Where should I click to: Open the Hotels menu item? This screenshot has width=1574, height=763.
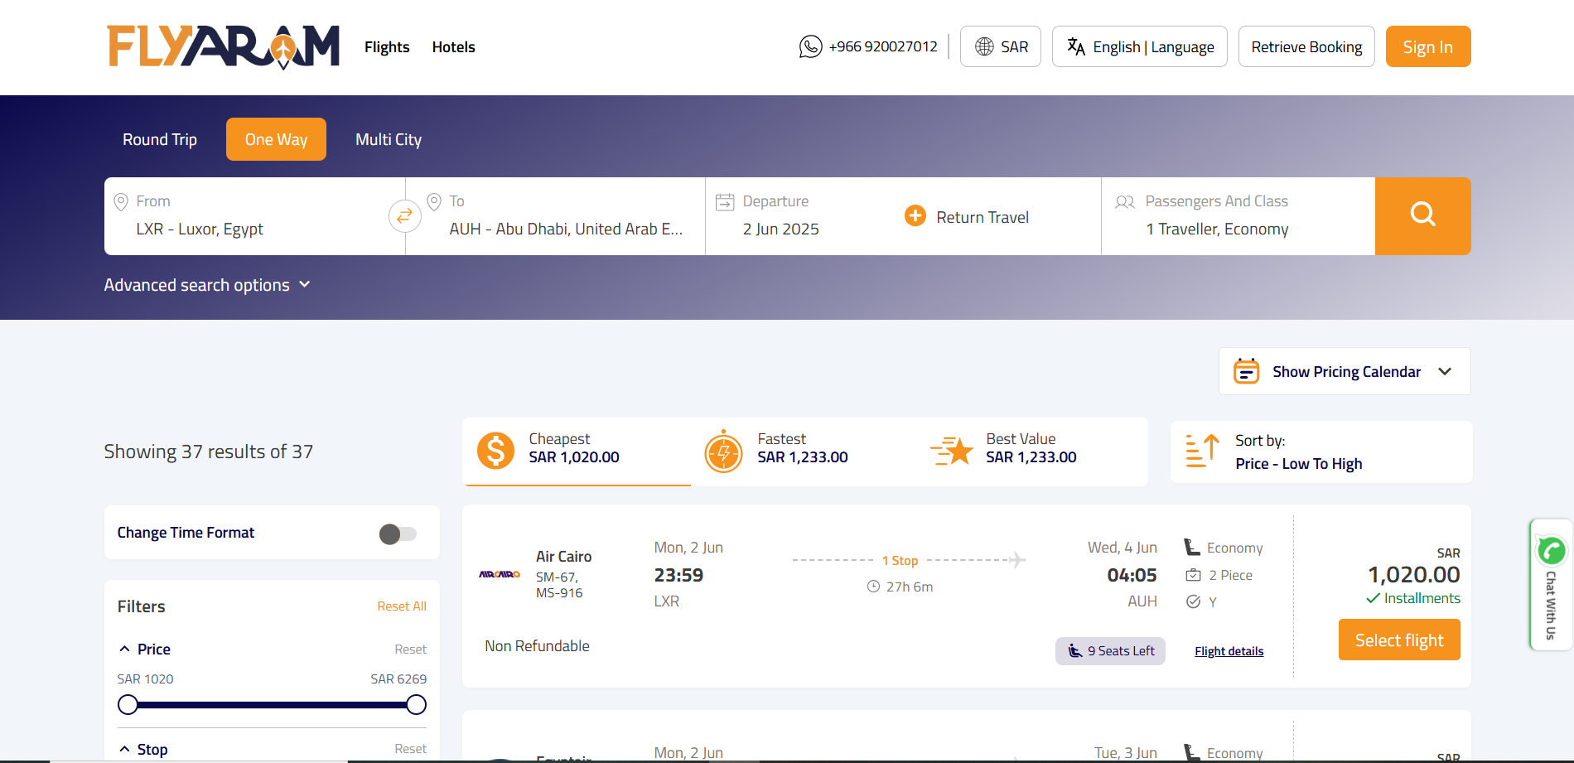coord(453,47)
